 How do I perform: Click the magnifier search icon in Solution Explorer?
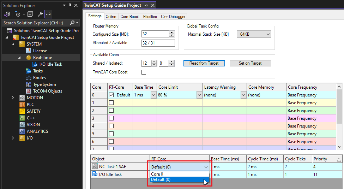[x=72, y=23]
